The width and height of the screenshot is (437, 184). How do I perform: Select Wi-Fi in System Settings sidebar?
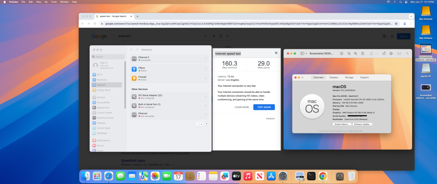107,75
